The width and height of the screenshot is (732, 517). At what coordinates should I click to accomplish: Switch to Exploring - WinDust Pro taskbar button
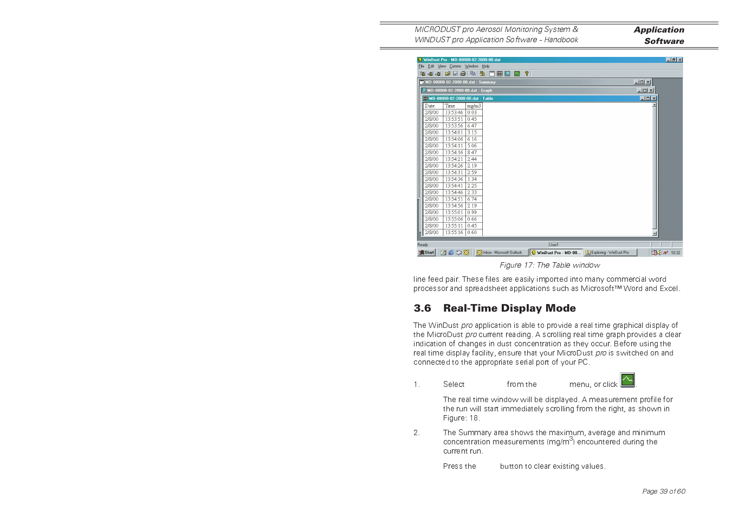(611, 253)
